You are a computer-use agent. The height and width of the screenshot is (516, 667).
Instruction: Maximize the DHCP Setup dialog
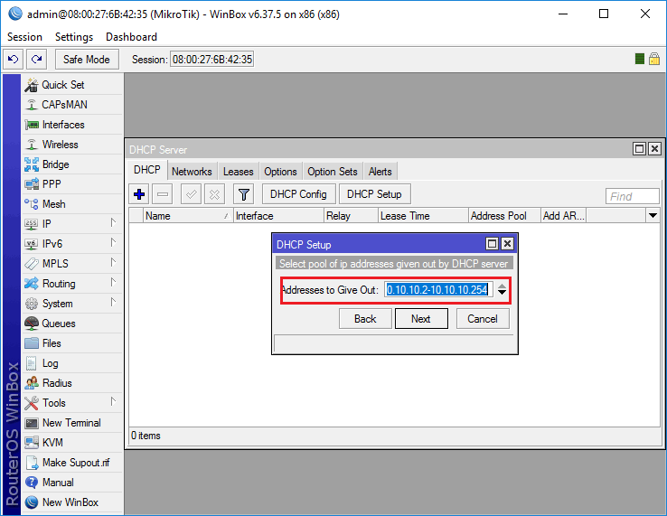[x=492, y=244]
